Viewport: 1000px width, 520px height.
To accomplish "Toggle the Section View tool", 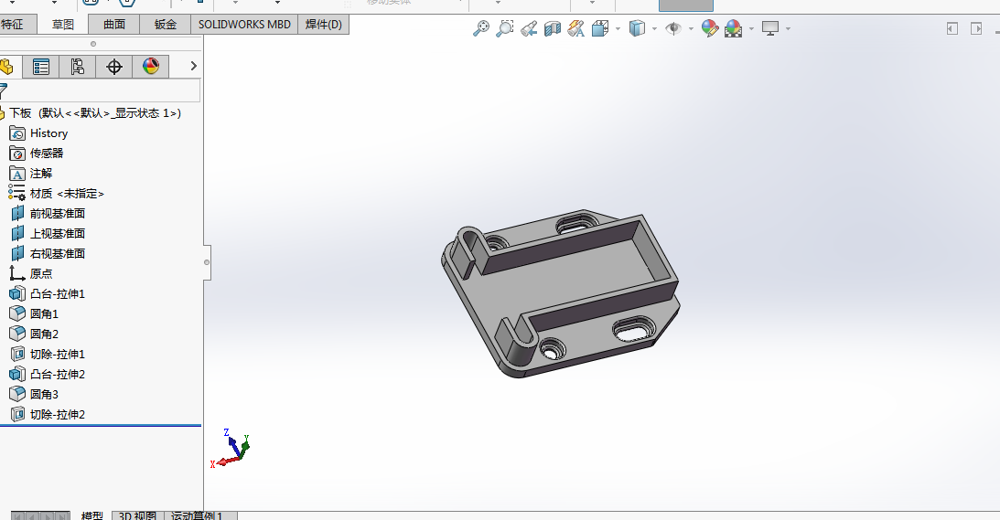I will [553, 28].
